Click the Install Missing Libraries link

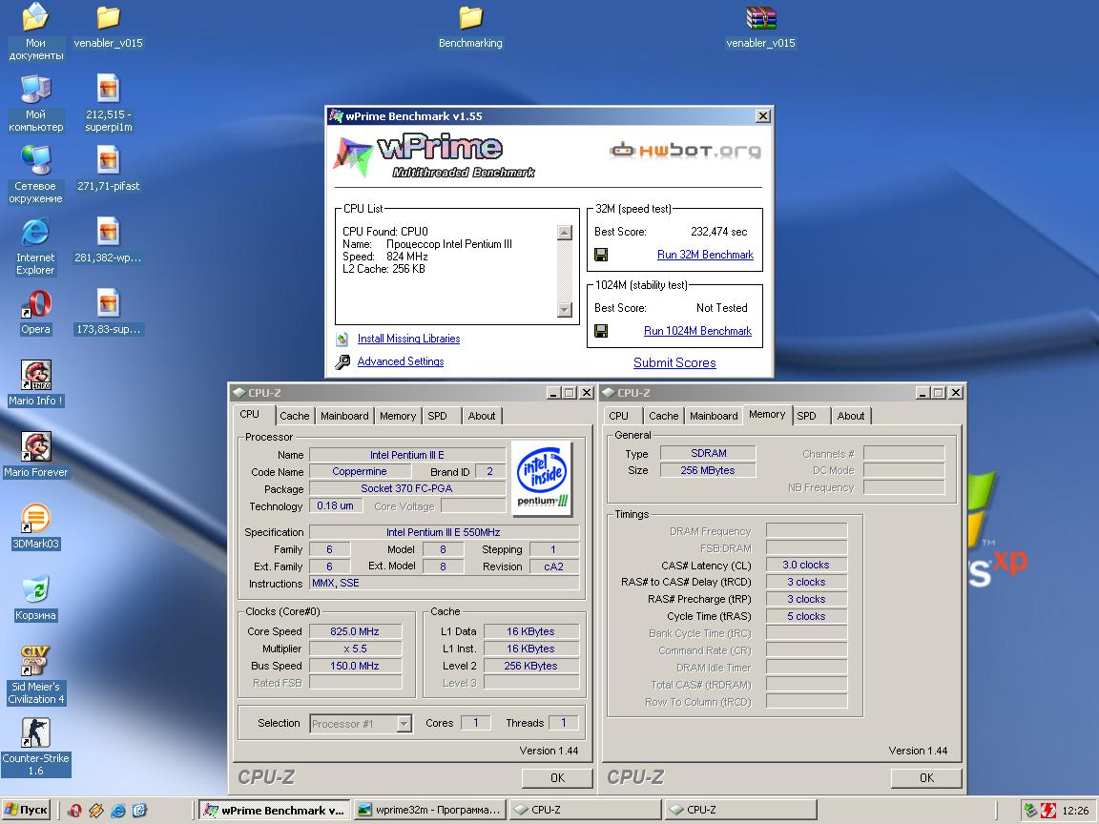coord(408,339)
